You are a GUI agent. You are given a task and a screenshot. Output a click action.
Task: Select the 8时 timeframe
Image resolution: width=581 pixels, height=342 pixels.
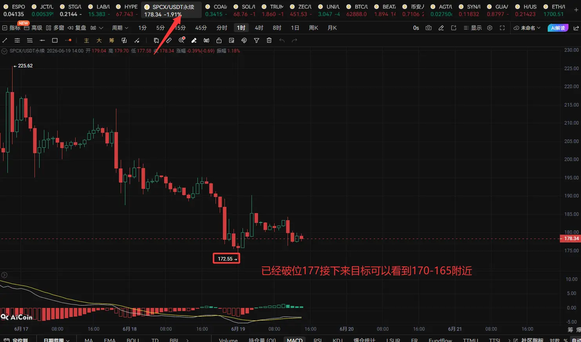(277, 28)
